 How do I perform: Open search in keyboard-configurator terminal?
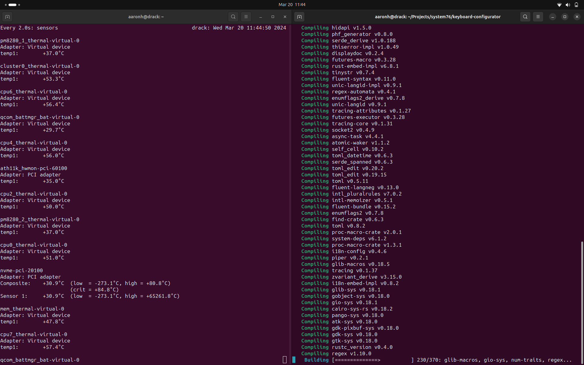pyautogui.click(x=525, y=17)
